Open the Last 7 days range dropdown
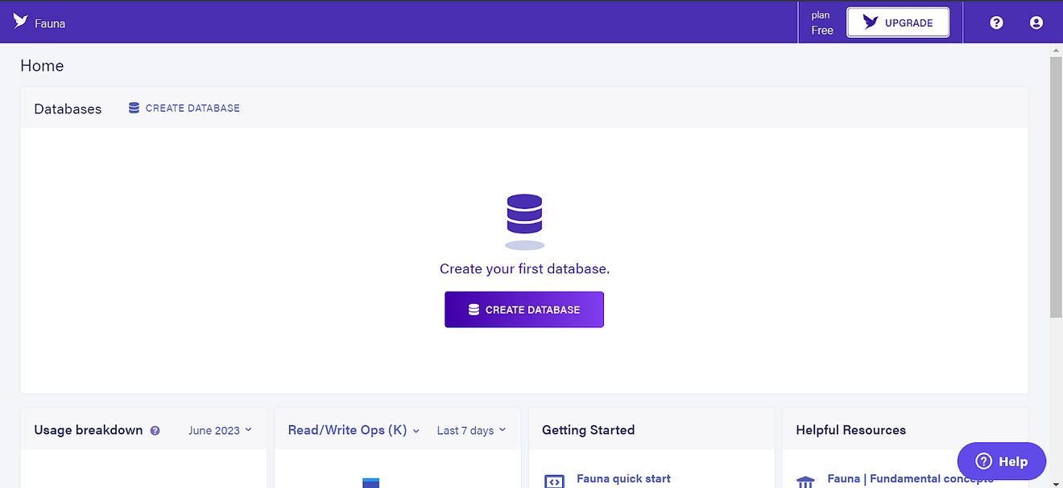Viewport: 1063px width, 488px height. pos(471,430)
